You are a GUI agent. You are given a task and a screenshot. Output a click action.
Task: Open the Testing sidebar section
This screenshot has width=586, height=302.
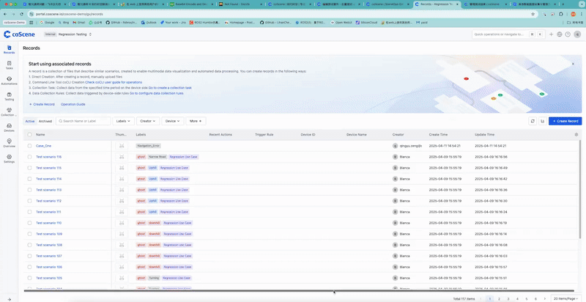9,95
